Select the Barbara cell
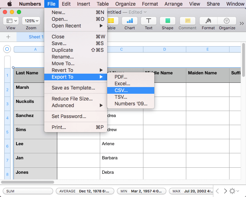246x197 pixels. pyautogui.click(x=122, y=160)
